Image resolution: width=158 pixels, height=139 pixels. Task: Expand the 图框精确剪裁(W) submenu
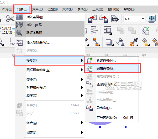(x=50, y=70)
